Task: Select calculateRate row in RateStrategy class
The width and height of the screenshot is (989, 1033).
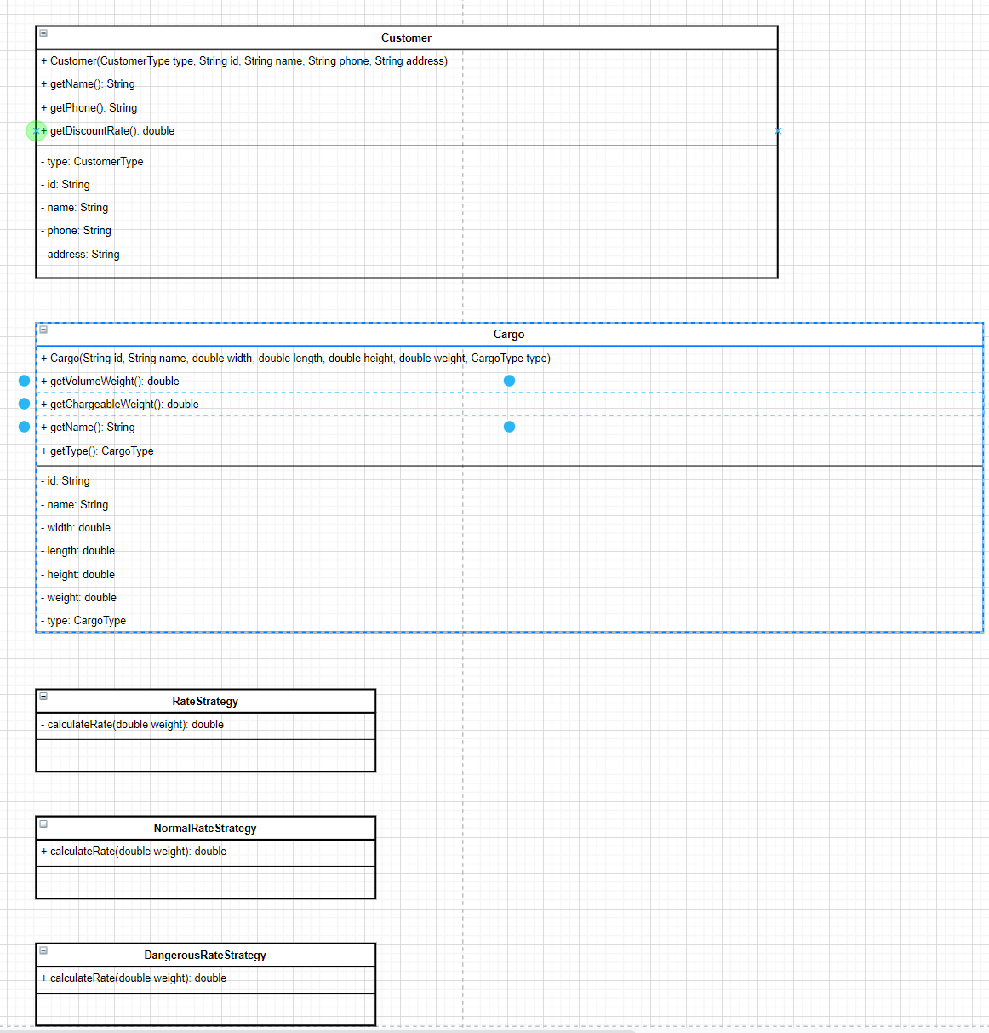Action: click(205, 725)
